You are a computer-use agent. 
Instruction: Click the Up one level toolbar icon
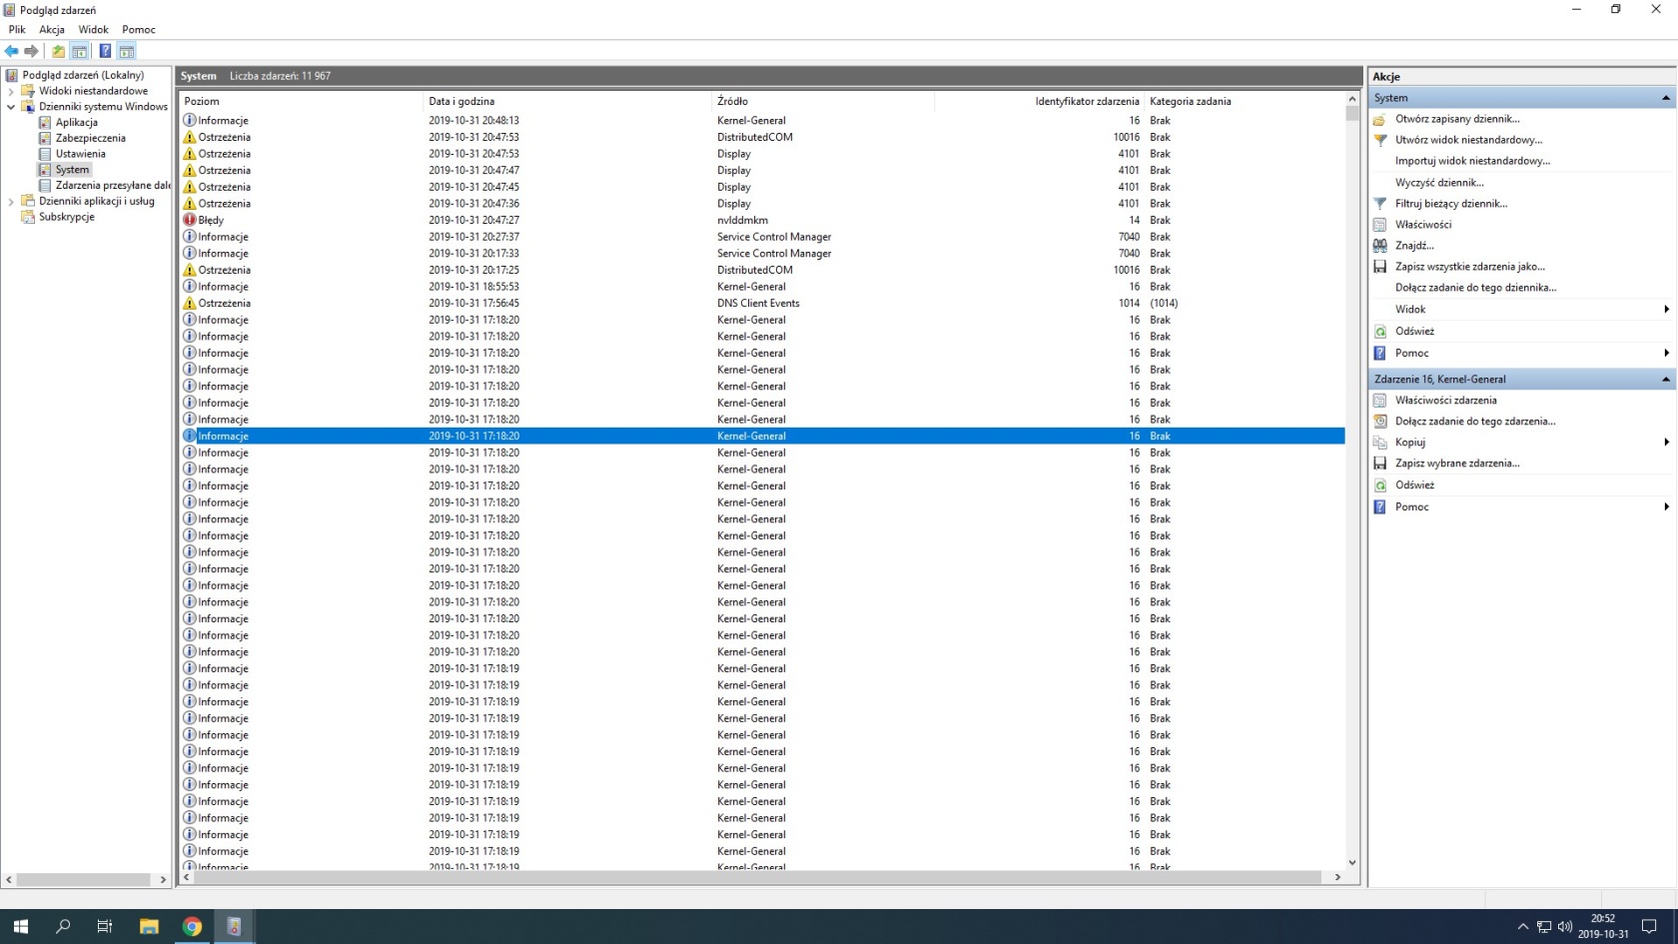click(58, 51)
